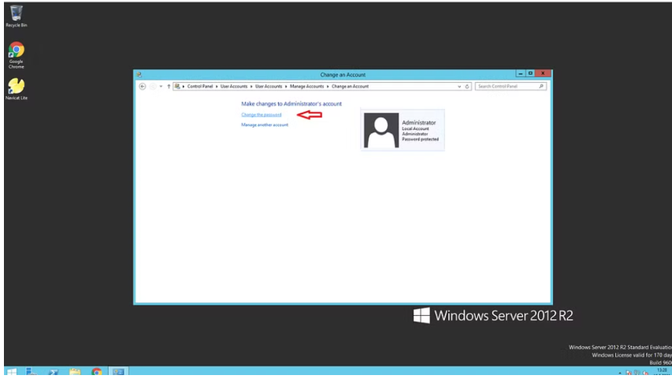The height and width of the screenshot is (379, 672).
Task: Expand the arrow right after Control Panel breadcrumb
Action: pyautogui.click(x=217, y=86)
